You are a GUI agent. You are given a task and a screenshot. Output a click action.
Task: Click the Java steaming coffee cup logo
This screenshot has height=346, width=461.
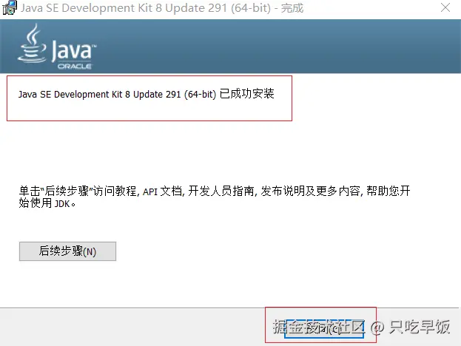(x=32, y=43)
